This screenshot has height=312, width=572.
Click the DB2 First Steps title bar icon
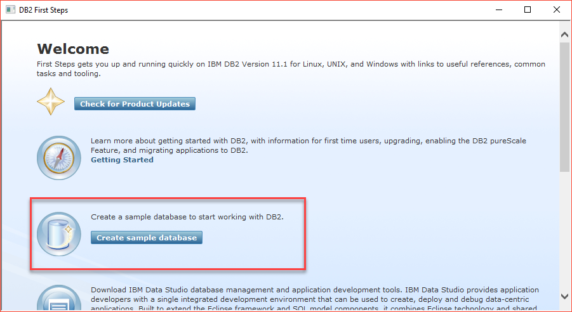10,10
